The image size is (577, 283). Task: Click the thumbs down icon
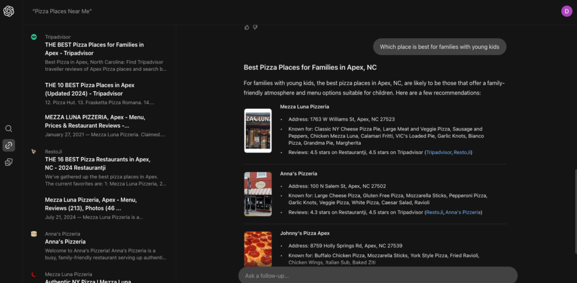pos(255,27)
